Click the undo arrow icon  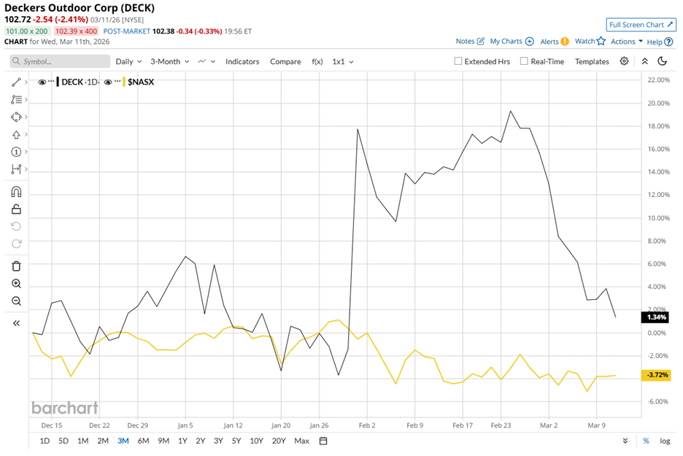[16, 226]
